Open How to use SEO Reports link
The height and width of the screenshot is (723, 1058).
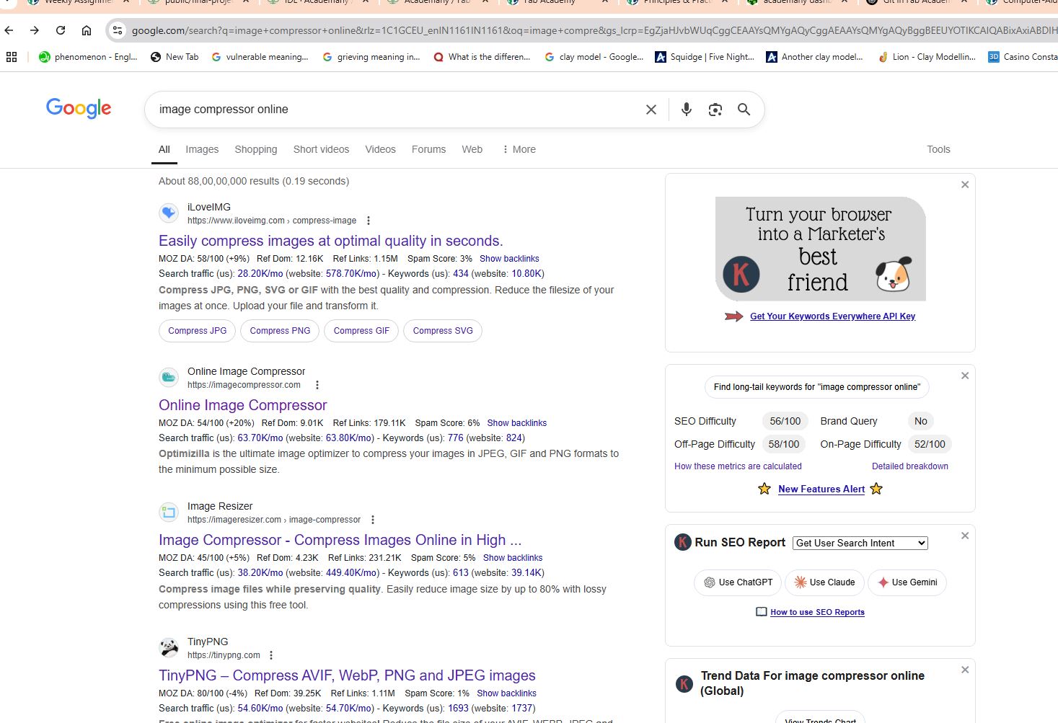point(817,612)
